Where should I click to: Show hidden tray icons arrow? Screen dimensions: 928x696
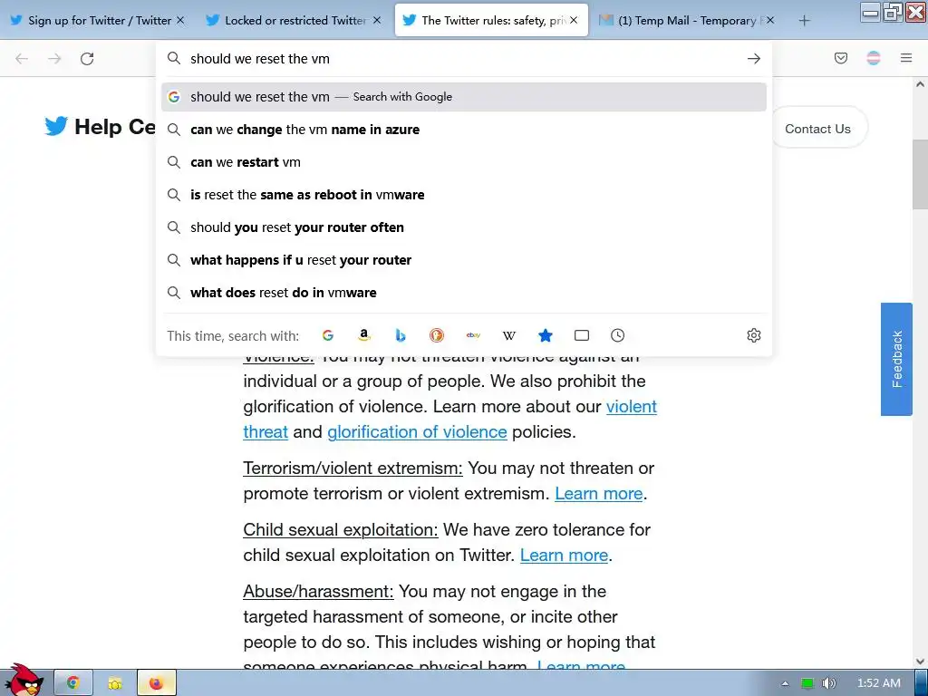pos(785,683)
